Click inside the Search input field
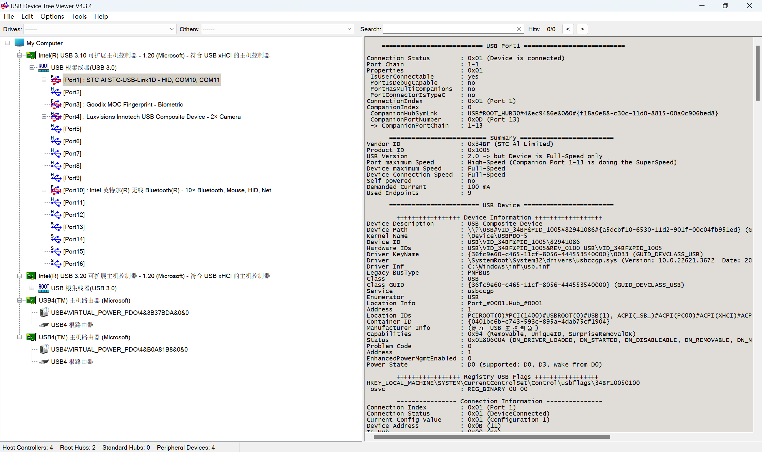This screenshot has width=762, height=452. coord(449,29)
